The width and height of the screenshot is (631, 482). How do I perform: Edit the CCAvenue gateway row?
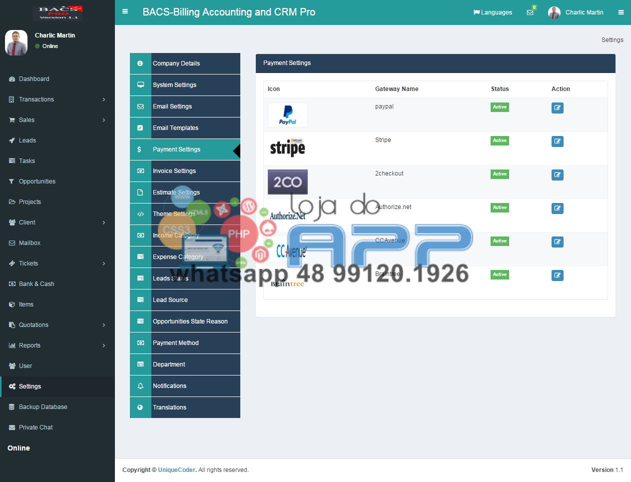[557, 242]
